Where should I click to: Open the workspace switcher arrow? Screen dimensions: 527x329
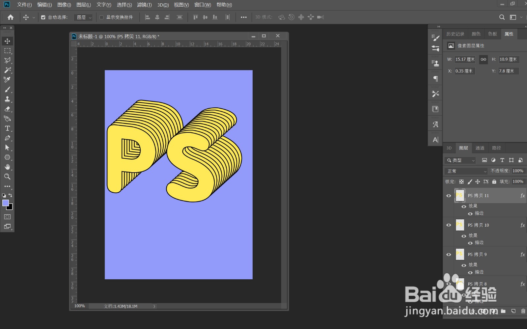[x=521, y=17]
